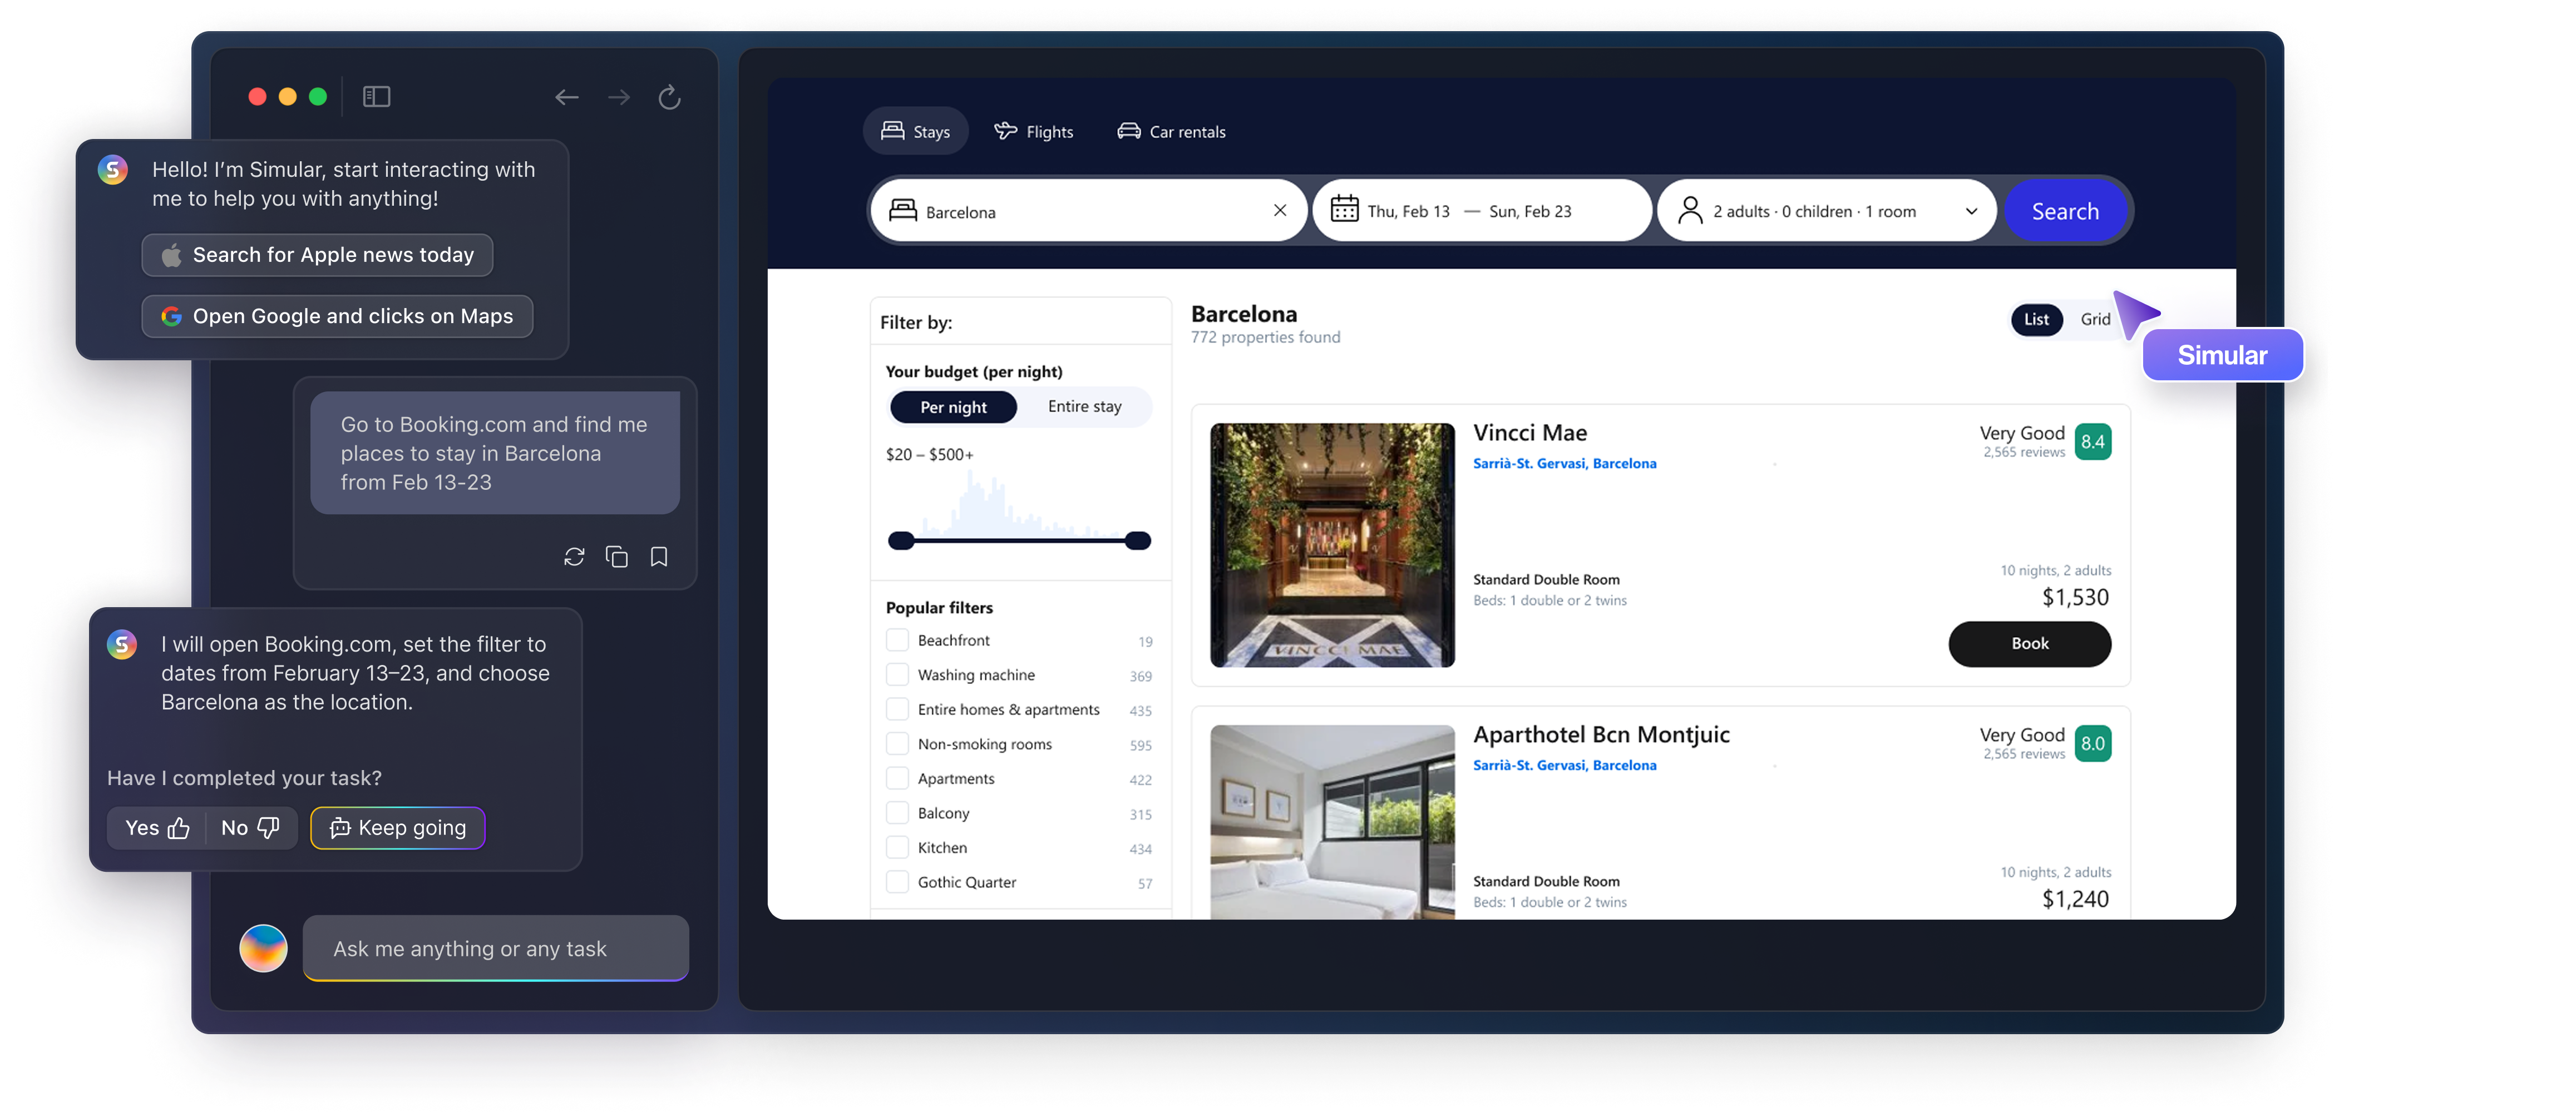Click the forward navigation arrow
This screenshot has width=2576, height=1117.
tap(618, 97)
